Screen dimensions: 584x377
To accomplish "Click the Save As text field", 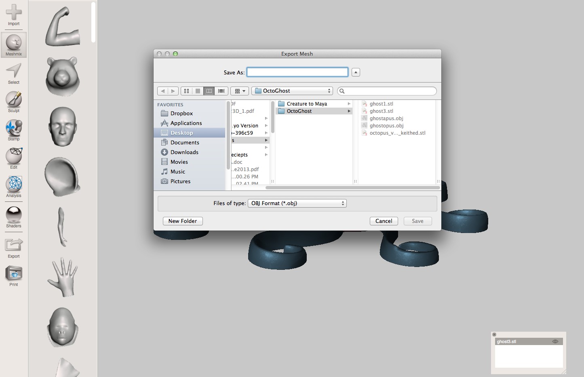I will (297, 72).
